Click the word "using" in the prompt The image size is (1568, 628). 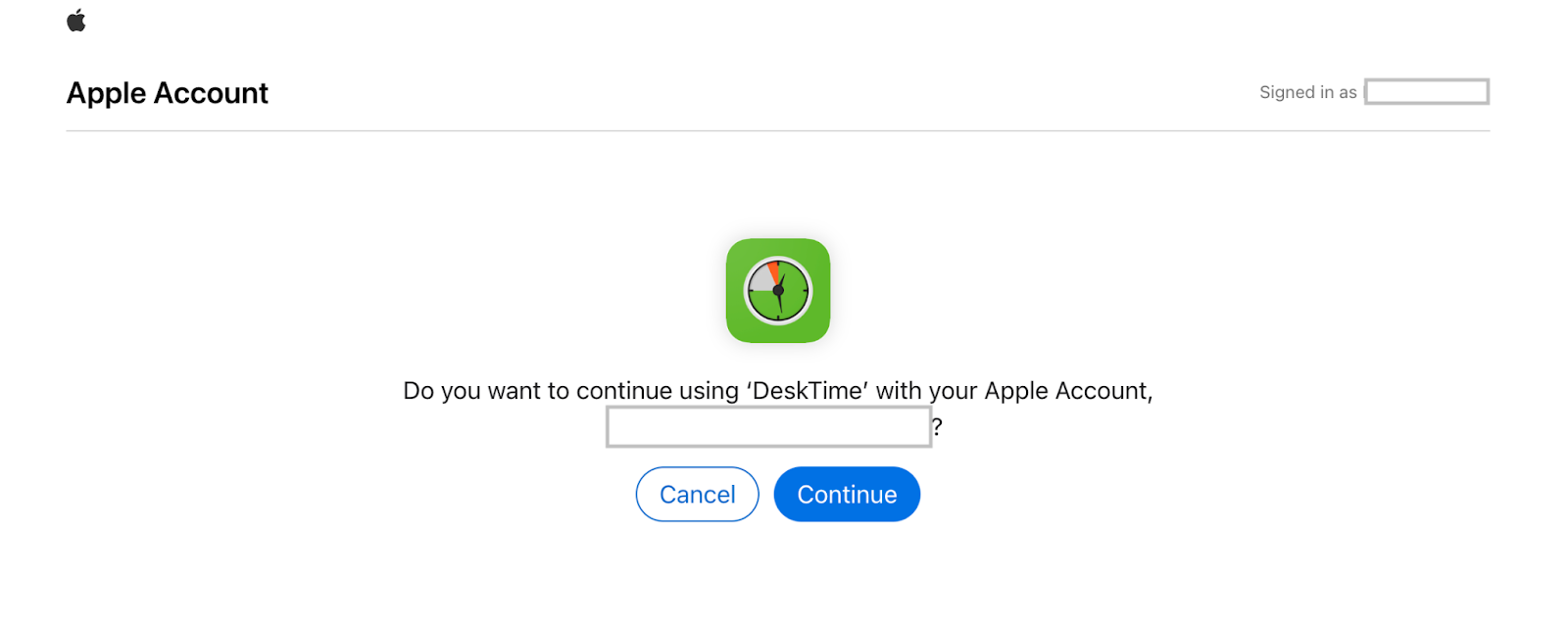pyautogui.click(x=709, y=391)
